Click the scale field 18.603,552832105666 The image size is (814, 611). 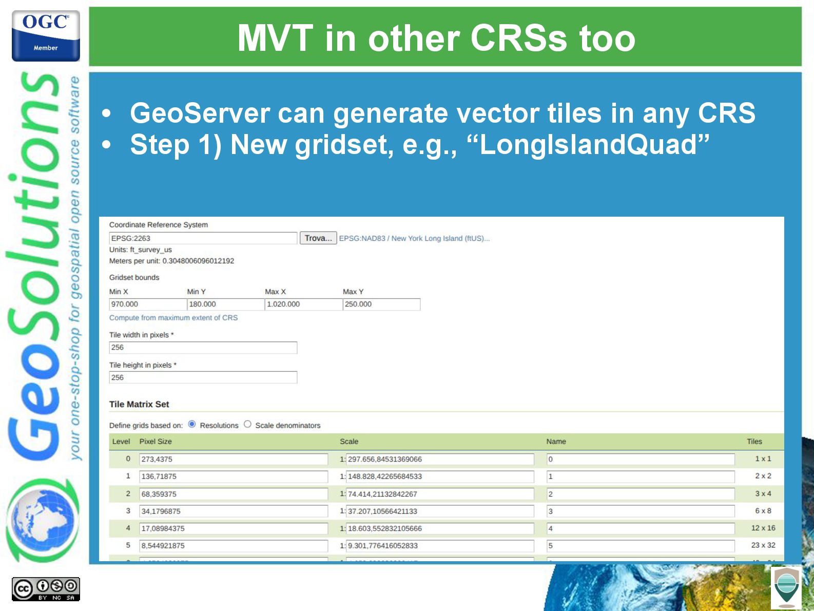click(x=440, y=528)
